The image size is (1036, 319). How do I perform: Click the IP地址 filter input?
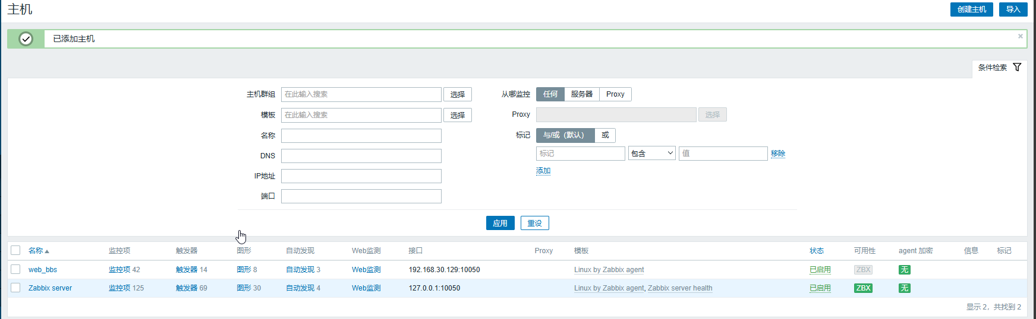[x=361, y=176]
